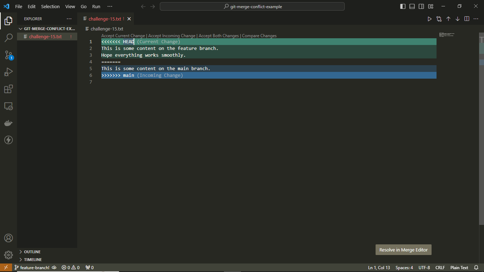This screenshot has height=272, width=484.
Task: Split the editor using the toolbar icon
Action: [x=467, y=19]
